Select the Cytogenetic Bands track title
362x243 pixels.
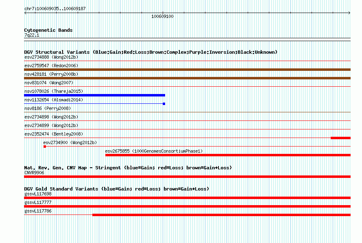48,30
